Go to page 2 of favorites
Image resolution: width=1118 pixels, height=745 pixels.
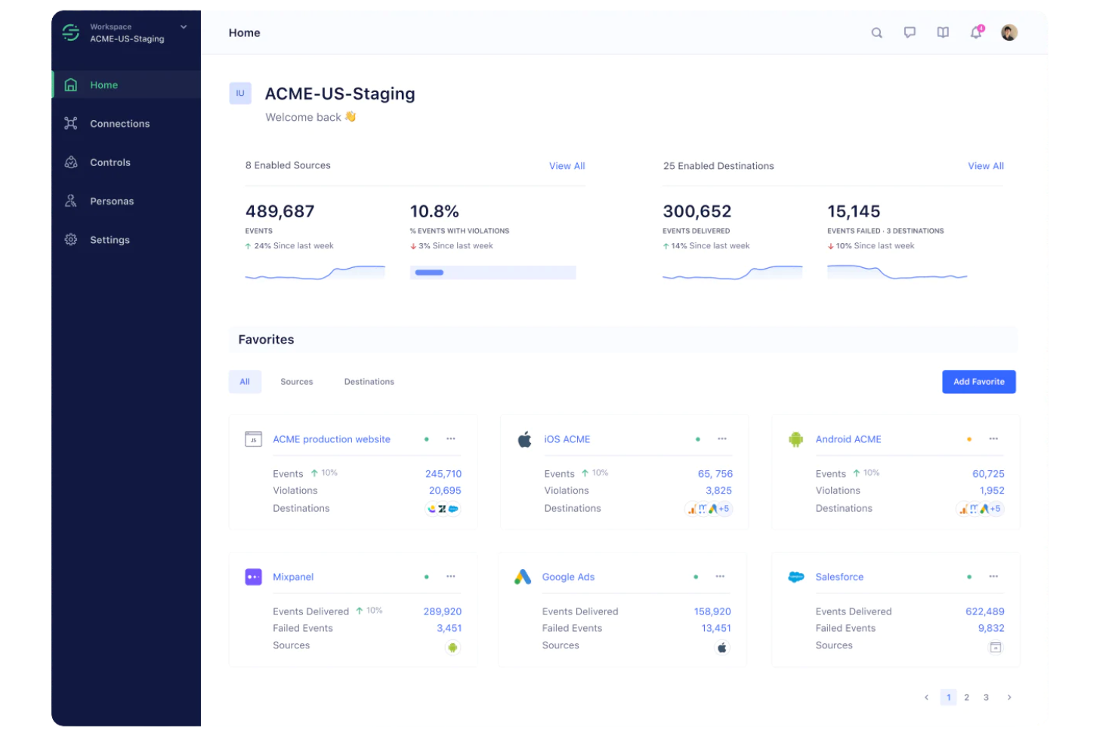pyautogui.click(x=967, y=697)
